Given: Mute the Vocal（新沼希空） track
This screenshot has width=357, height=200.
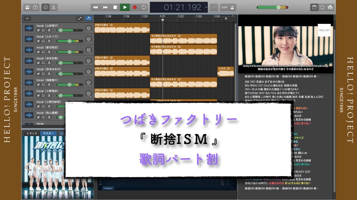Looking at the screenshot, I should pos(38,52).
